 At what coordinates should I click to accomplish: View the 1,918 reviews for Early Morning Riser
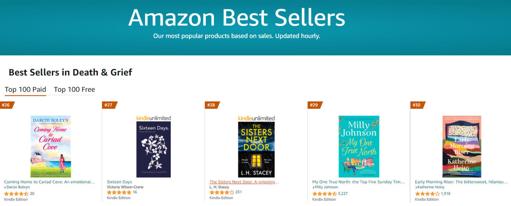tap(445, 193)
